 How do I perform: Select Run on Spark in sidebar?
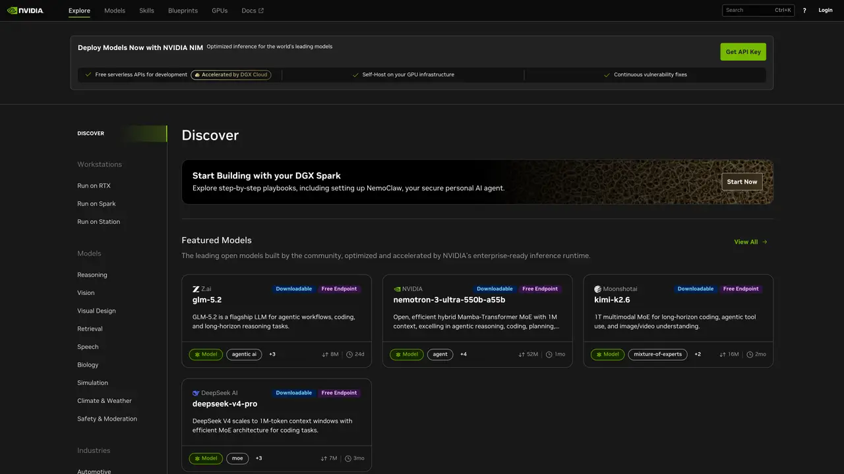pos(96,204)
